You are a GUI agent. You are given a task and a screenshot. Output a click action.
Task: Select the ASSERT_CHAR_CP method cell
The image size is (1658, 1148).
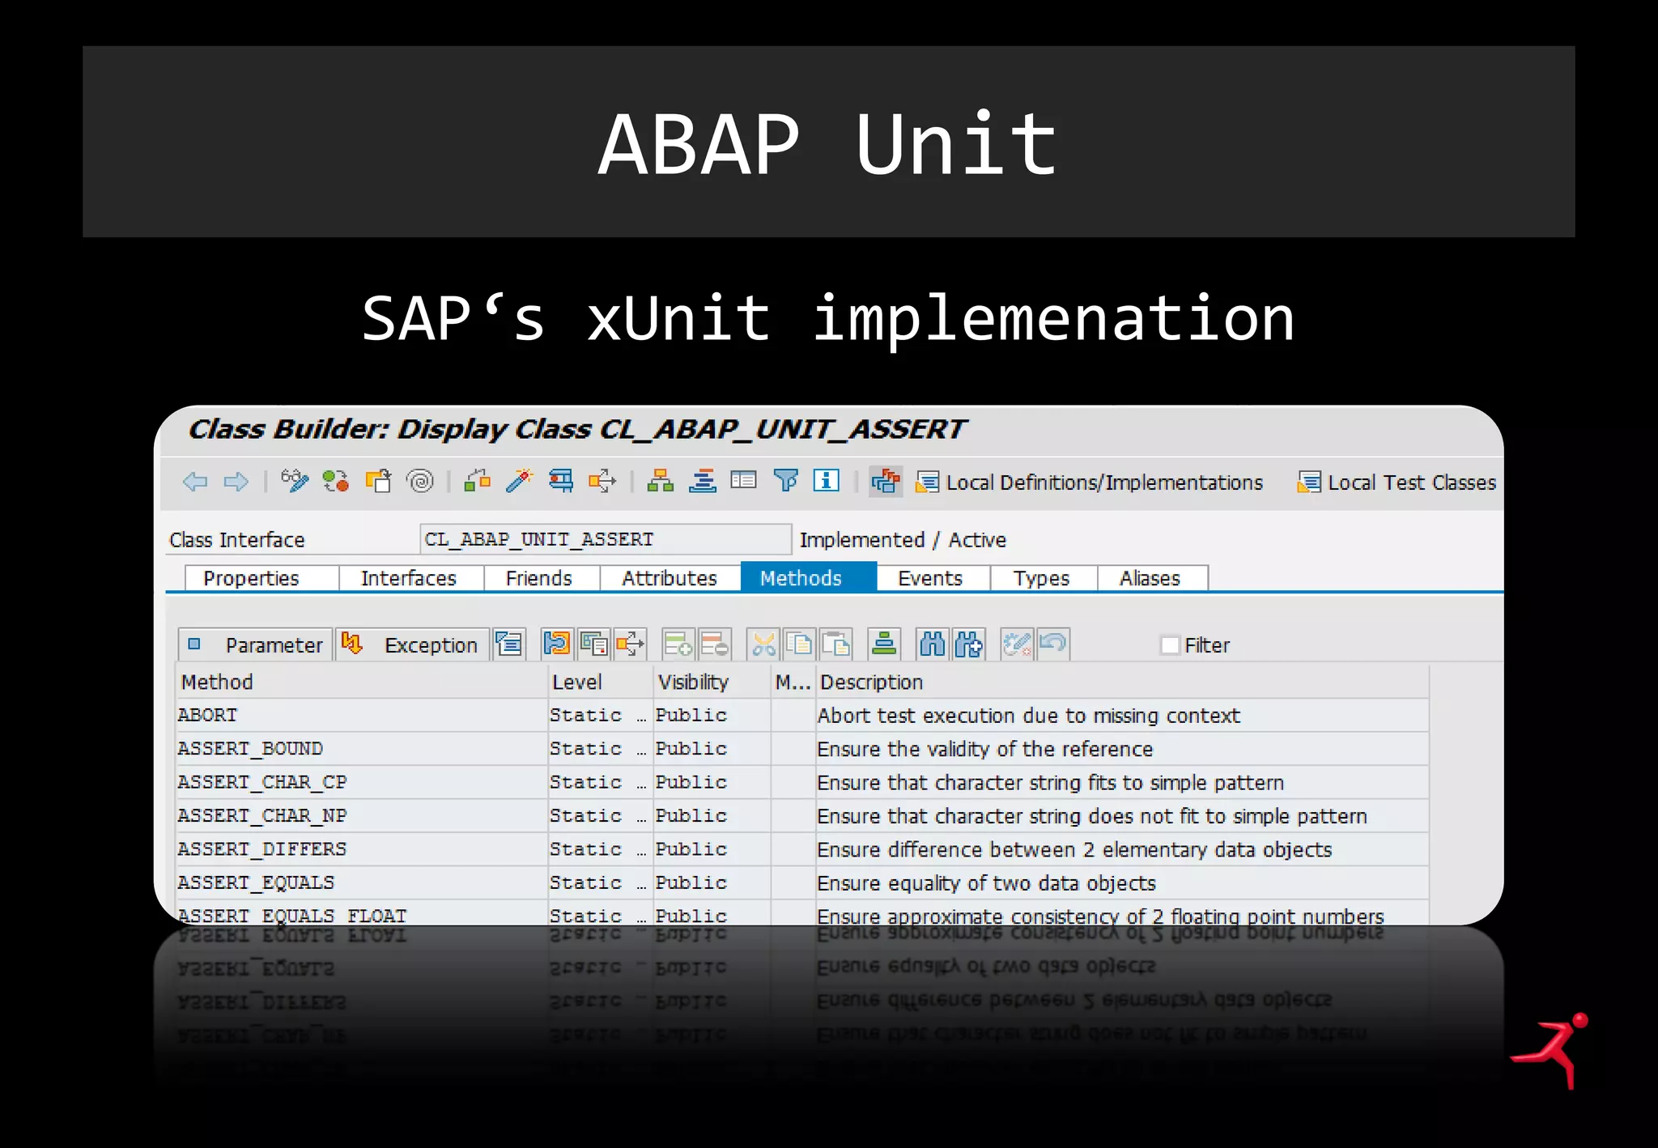click(x=362, y=782)
